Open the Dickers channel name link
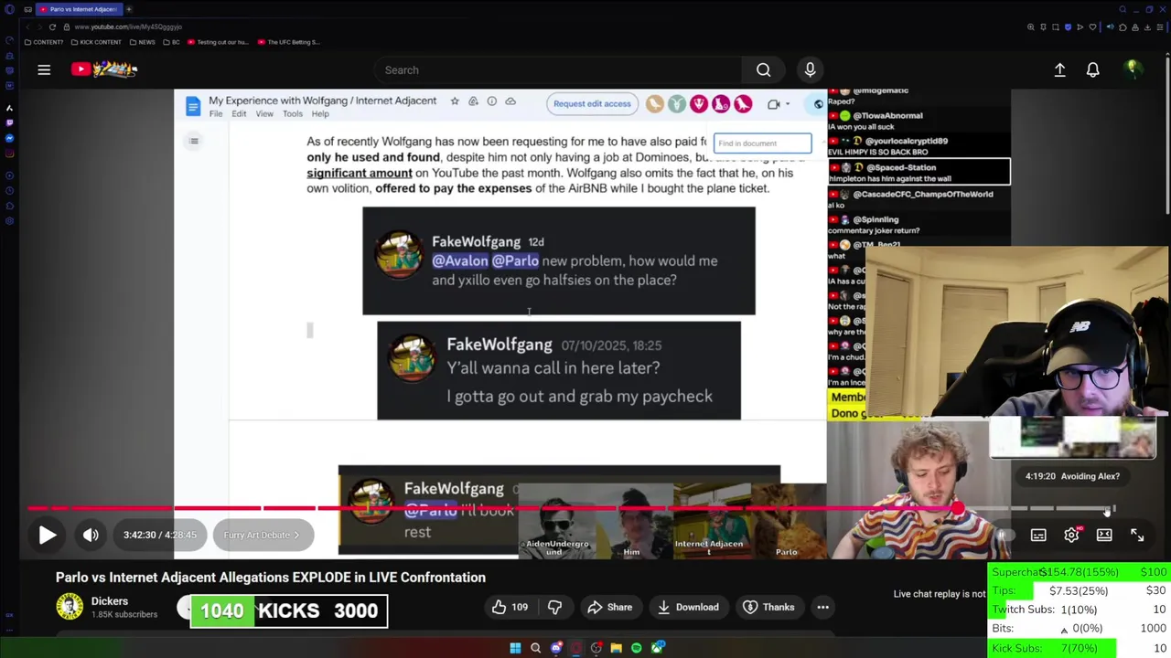This screenshot has height=658, width=1171. (x=110, y=601)
